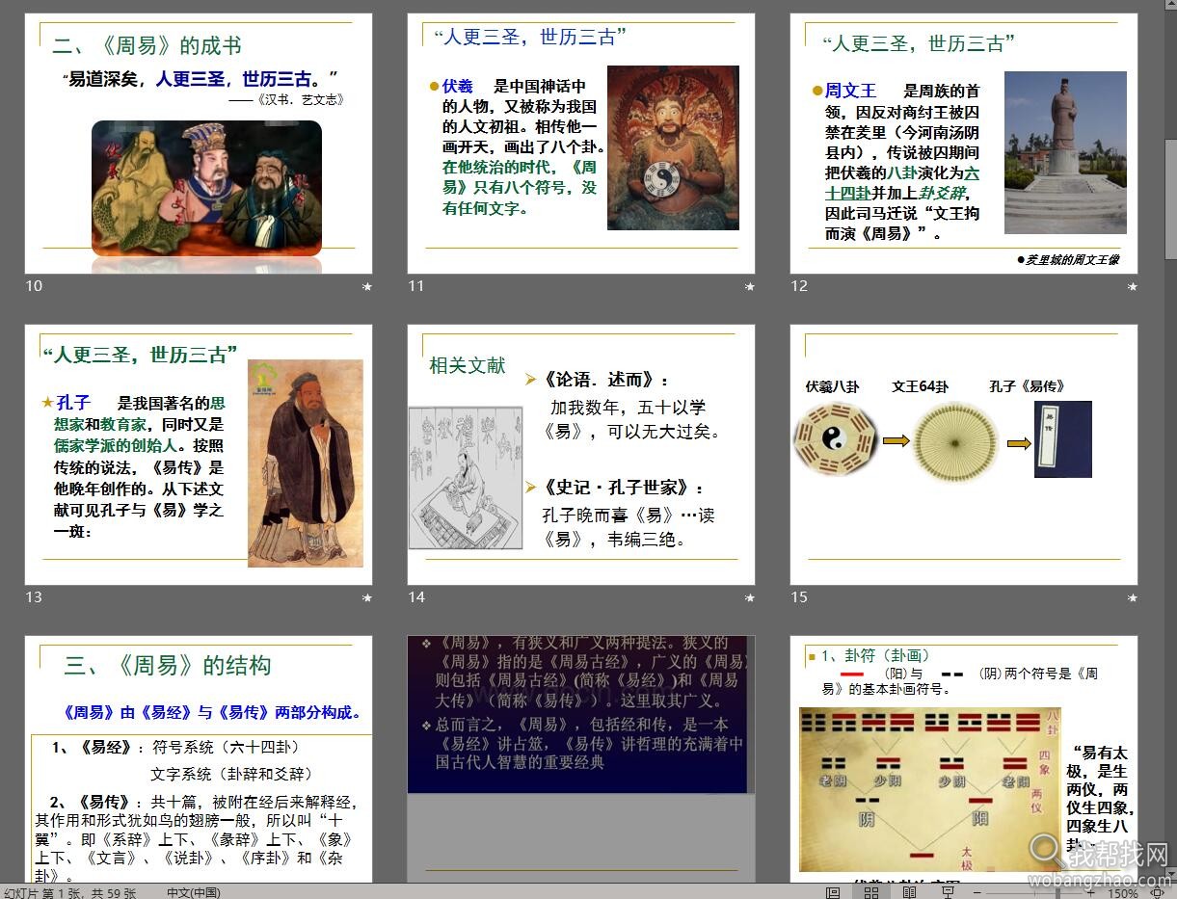This screenshot has width=1177, height=899.
Task: Switch to Normal view icon in status bar
Action: click(833, 893)
